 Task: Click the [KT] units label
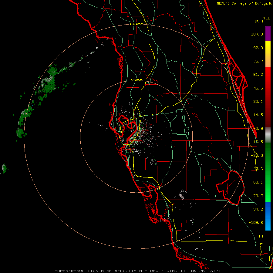coord(259,21)
